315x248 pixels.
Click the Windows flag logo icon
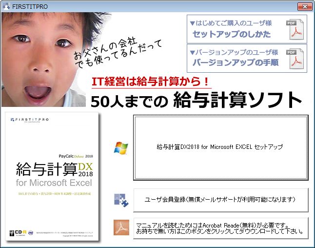click(121, 148)
